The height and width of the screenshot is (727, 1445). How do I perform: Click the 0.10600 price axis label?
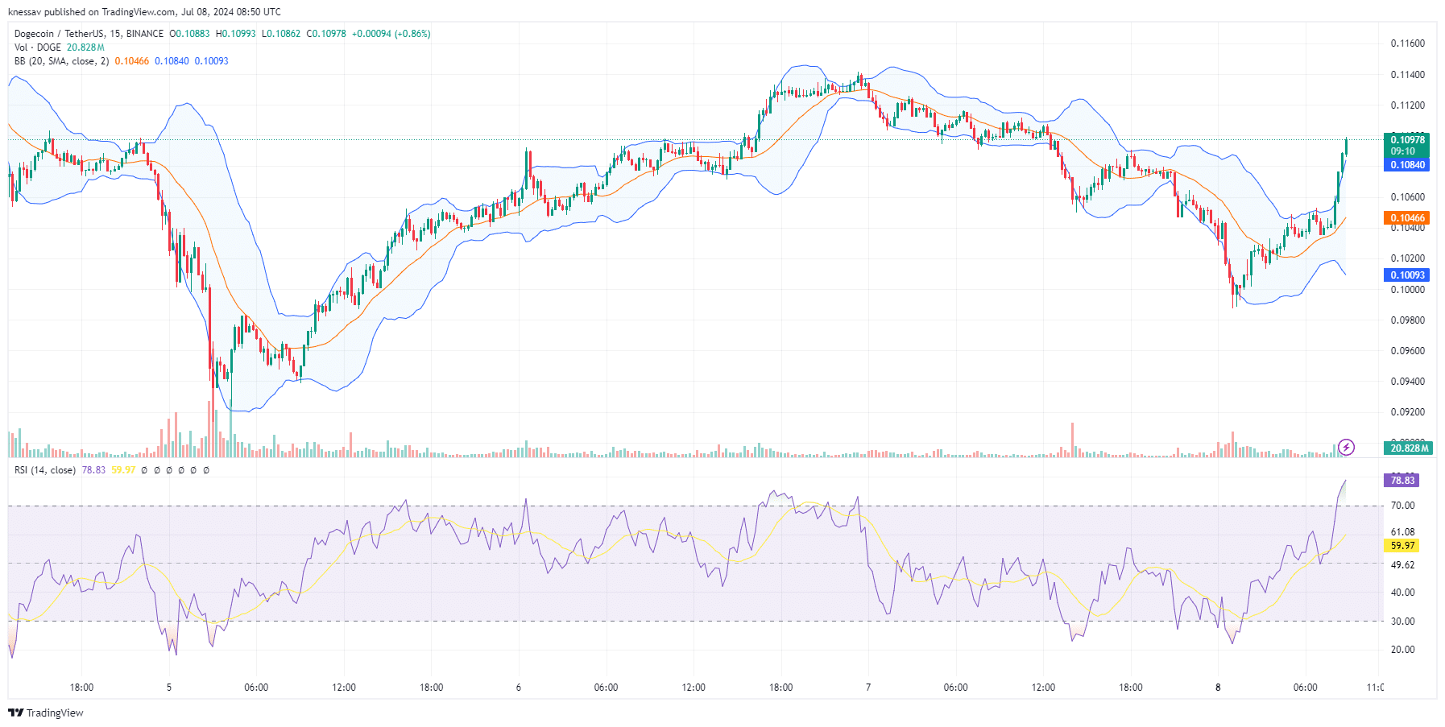pos(1408,197)
